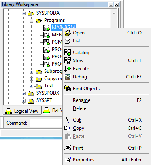Switch to the Logical View tab
Image resolution: width=151 pixels, height=165 pixels.
[x=21, y=111]
